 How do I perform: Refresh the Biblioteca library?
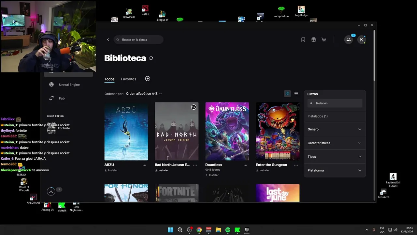[151, 58]
